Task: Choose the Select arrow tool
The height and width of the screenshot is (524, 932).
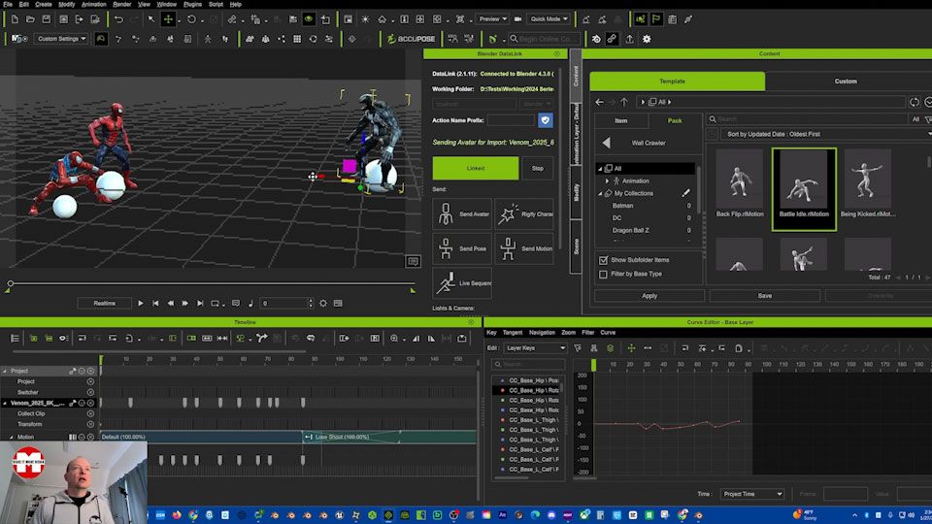Action: [151, 19]
